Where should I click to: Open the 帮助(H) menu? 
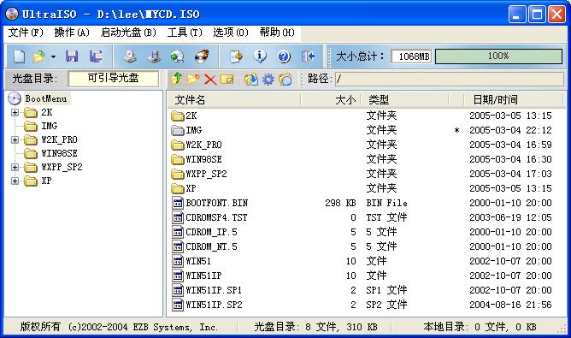[277, 33]
